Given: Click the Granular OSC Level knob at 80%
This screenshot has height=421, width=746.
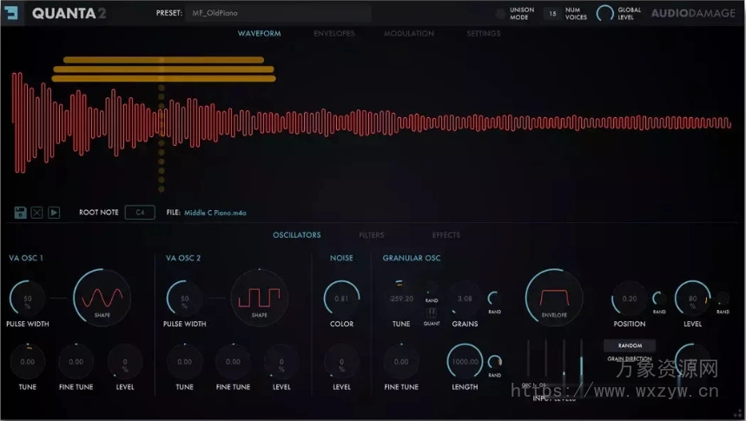Looking at the screenshot, I should click(x=693, y=299).
